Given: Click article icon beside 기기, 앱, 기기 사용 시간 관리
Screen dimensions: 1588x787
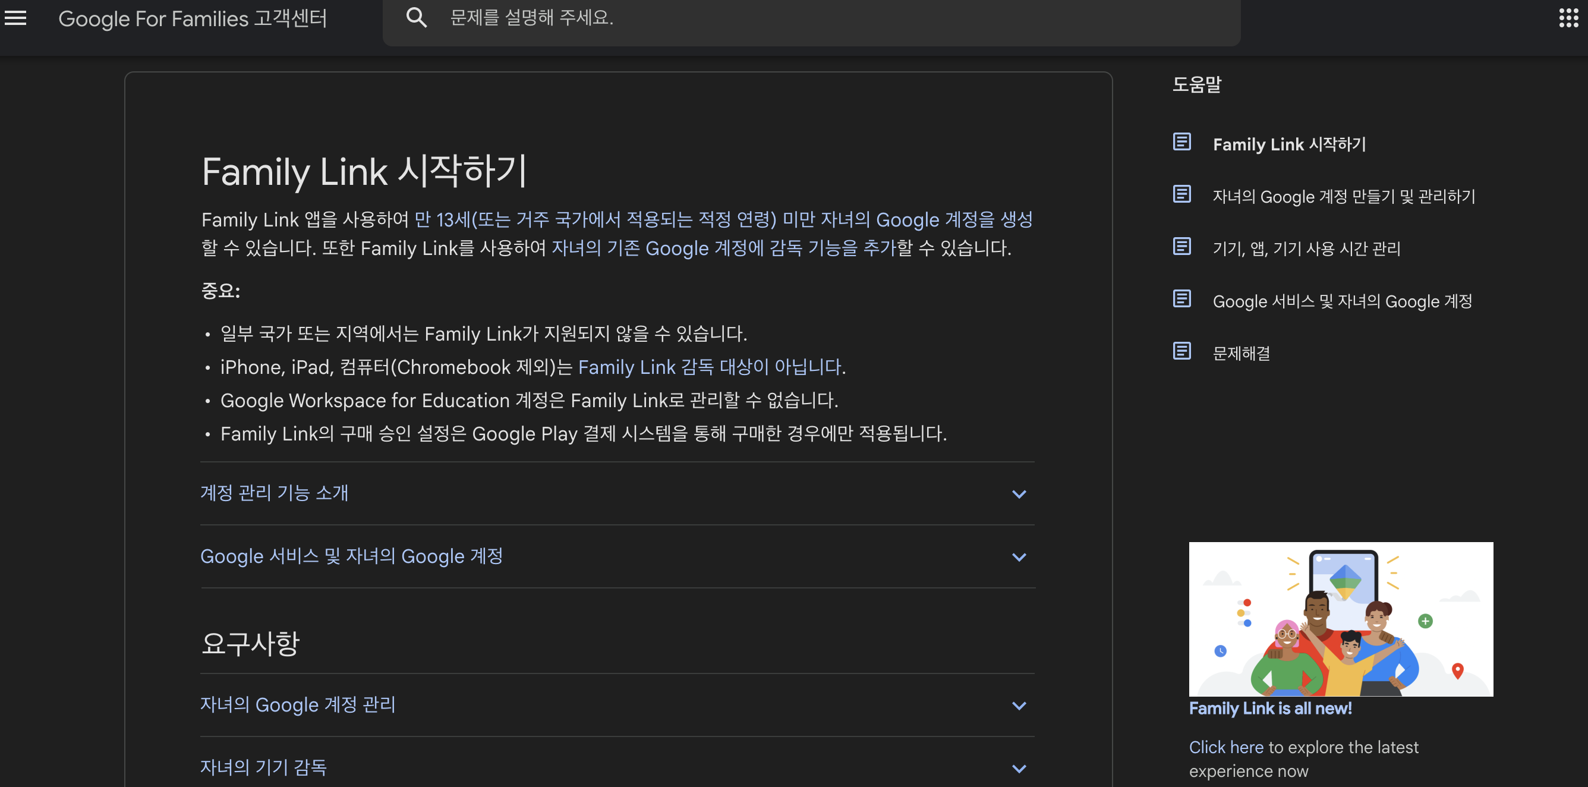Looking at the screenshot, I should pos(1181,247).
